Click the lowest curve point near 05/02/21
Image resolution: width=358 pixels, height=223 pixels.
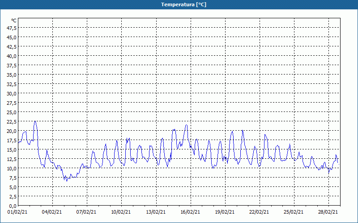[67, 181]
